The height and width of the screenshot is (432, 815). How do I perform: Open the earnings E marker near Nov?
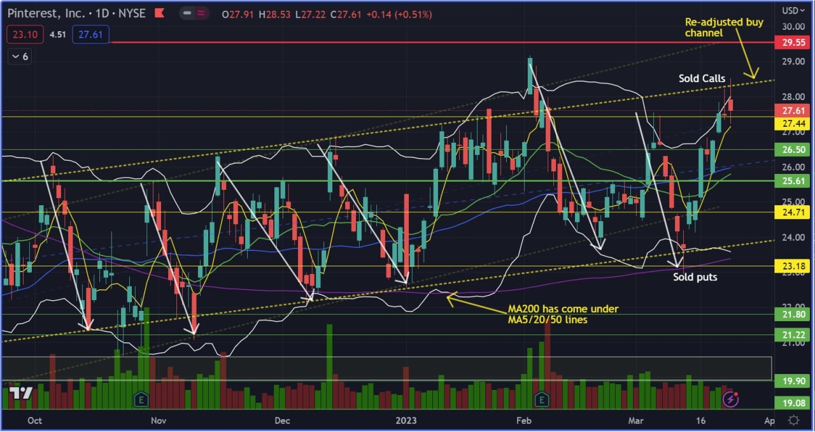tap(141, 400)
